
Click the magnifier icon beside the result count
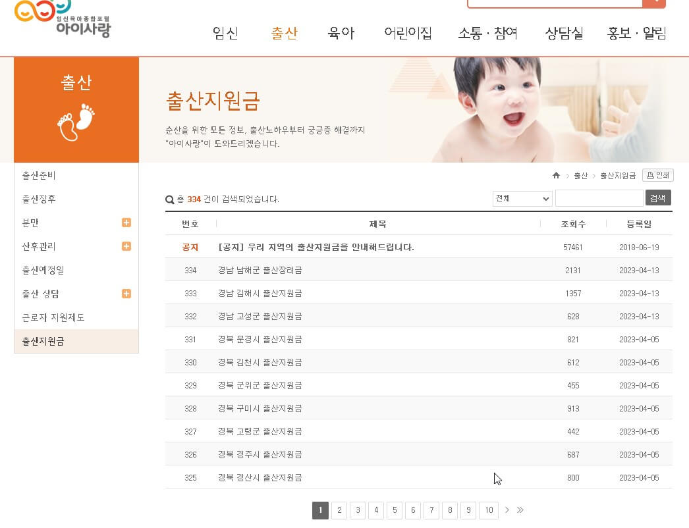point(169,199)
